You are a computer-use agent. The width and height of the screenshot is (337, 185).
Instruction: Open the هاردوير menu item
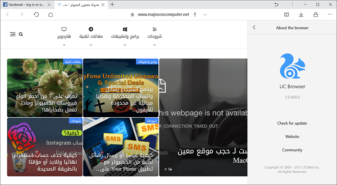[64, 36]
